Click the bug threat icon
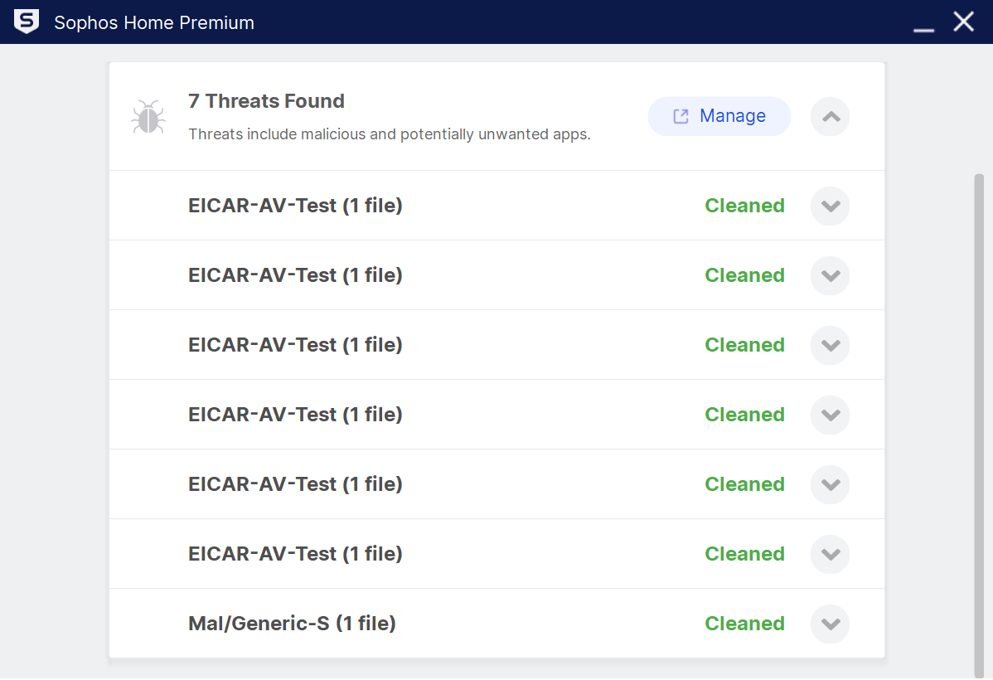993x680 pixels. tap(148, 116)
